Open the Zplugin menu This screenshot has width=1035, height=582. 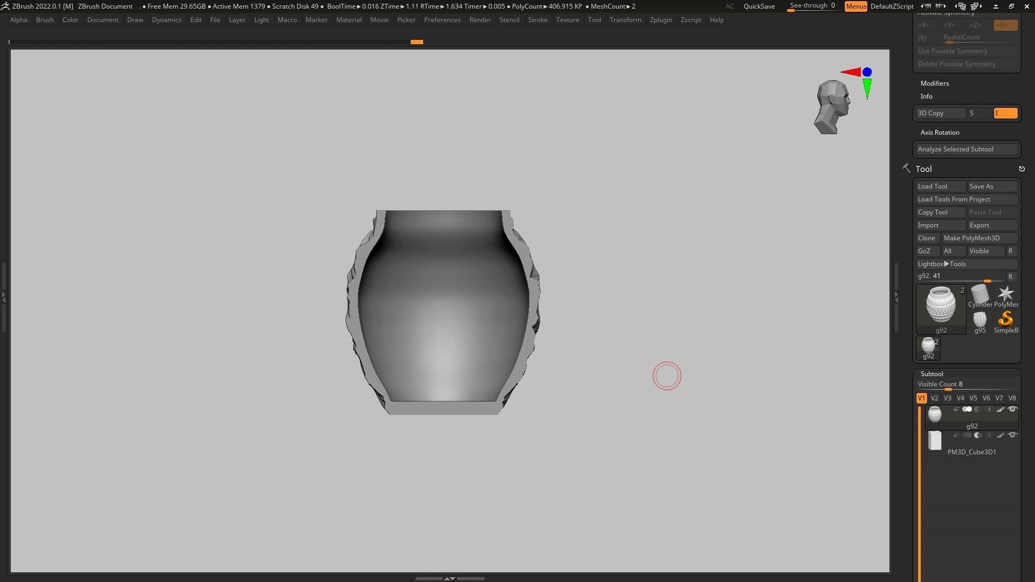(660, 20)
